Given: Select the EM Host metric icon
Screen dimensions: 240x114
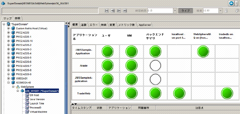Looking at the screenshot, I should [27, 95].
